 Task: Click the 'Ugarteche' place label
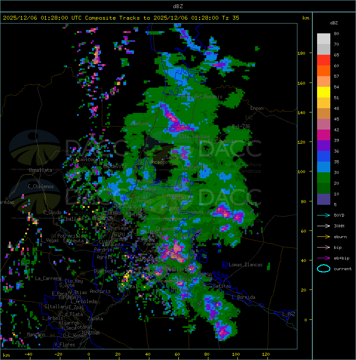[106, 271]
